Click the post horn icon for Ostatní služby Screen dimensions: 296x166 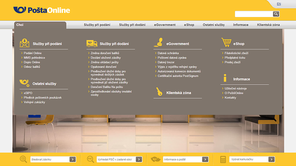25,83
